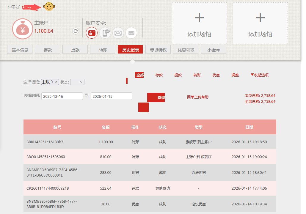Click the monkey avatar next to the greeting
The width and height of the screenshot is (306, 214).
point(49,6)
